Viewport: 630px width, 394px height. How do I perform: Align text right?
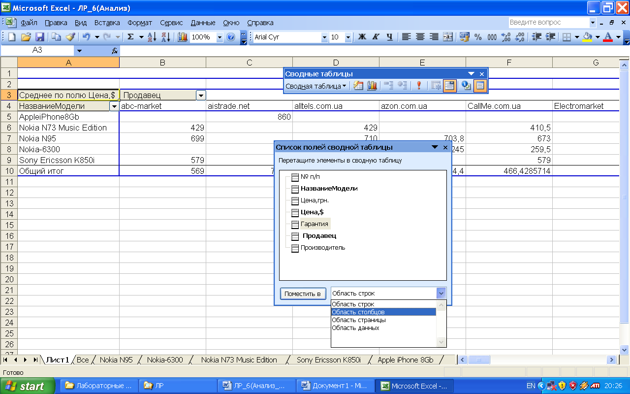click(x=434, y=37)
